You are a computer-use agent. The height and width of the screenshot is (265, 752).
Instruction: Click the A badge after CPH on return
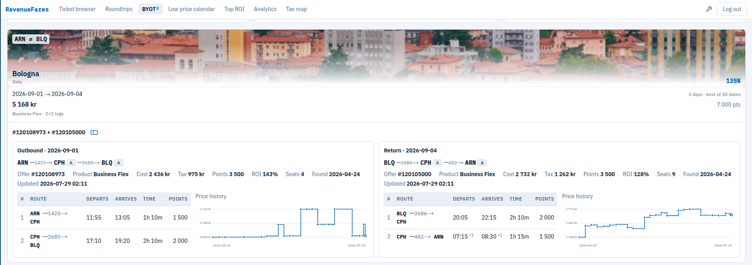coord(437,163)
